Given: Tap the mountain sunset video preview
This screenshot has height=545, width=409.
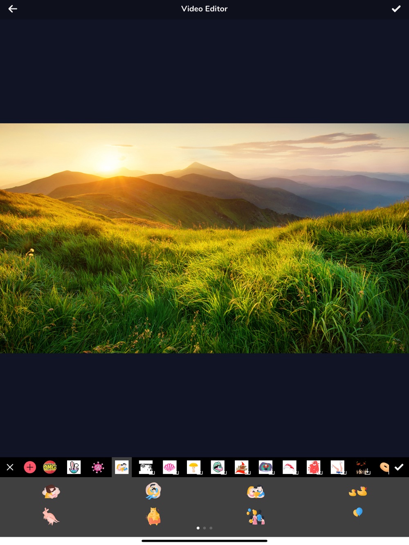Looking at the screenshot, I should [204, 238].
